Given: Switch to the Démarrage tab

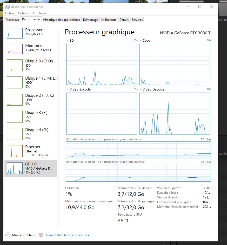Looking at the screenshot, I should [91, 20].
